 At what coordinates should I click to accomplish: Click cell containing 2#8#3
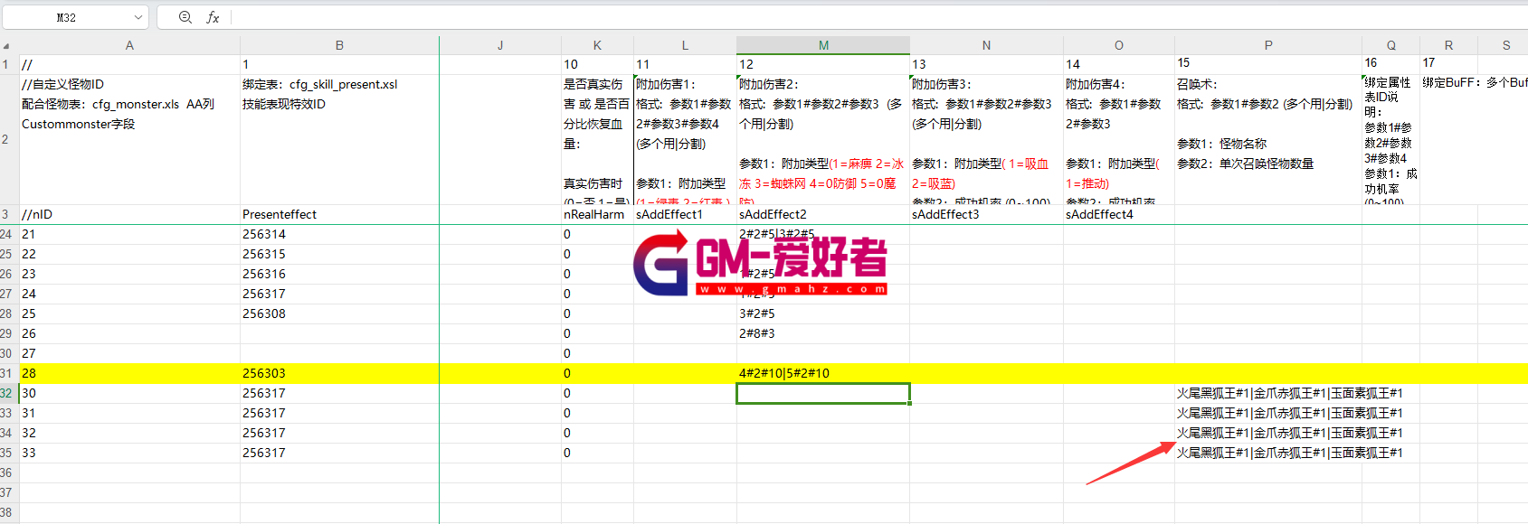[x=823, y=333]
